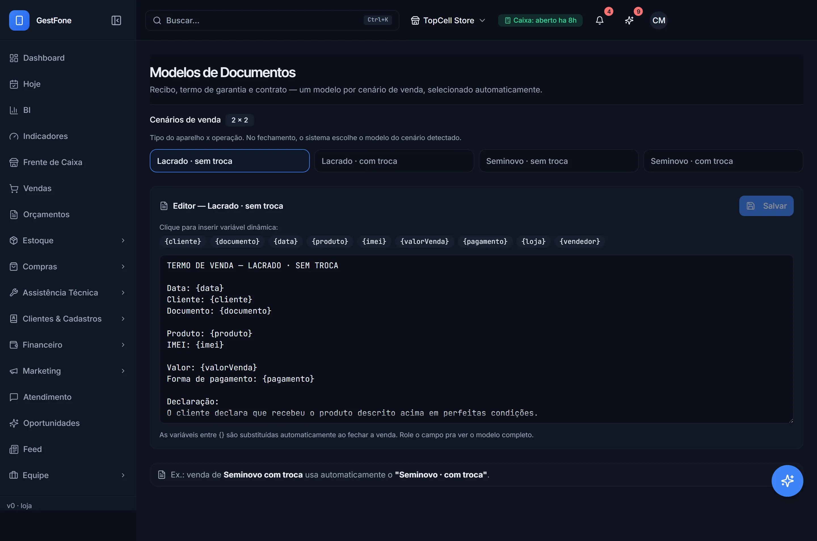
Task: Open Frente de Caixa page
Action: [68, 162]
